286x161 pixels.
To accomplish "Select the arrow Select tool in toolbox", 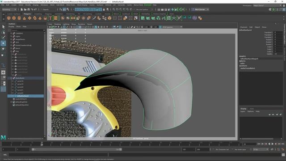I will tap(3, 27).
